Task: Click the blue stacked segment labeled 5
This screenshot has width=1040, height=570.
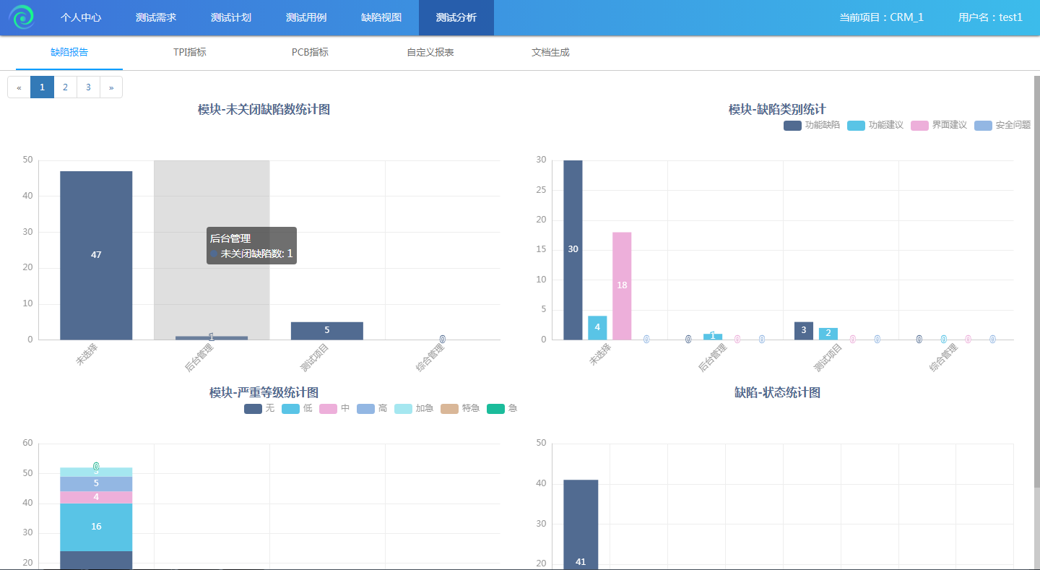Action: coord(96,483)
